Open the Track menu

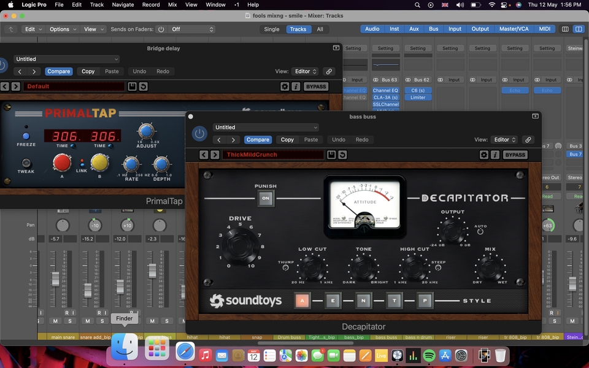[x=96, y=5]
